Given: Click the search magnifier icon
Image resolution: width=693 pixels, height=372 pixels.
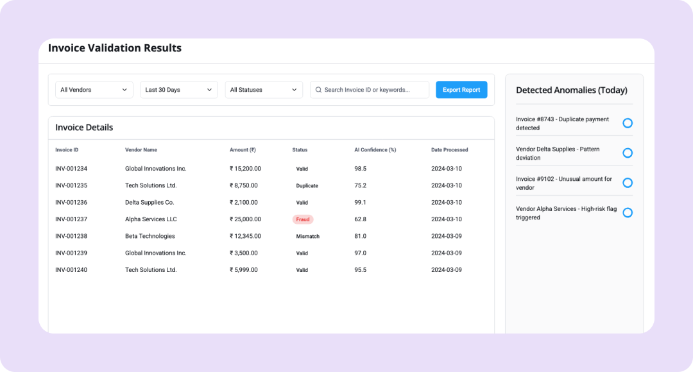Looking at the screenshot, I should [318, 90].
